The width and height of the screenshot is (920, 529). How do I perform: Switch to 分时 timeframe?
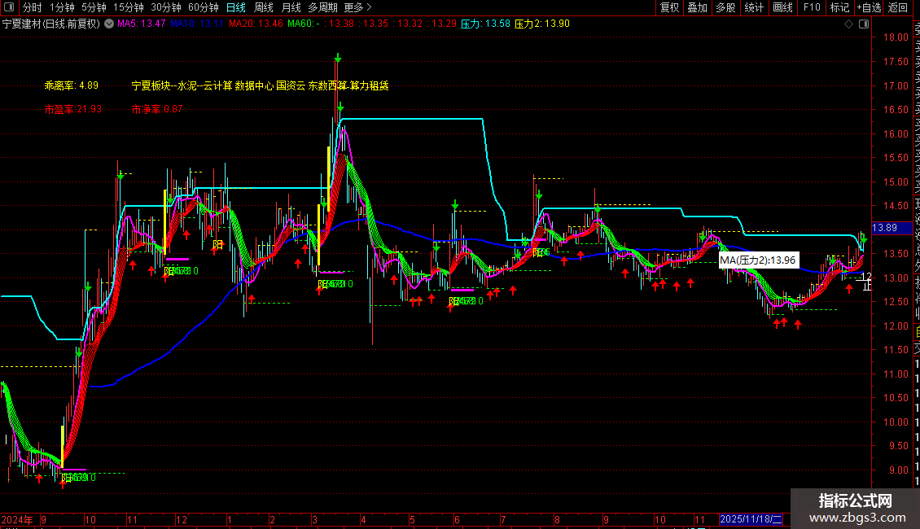click(33, 7)
